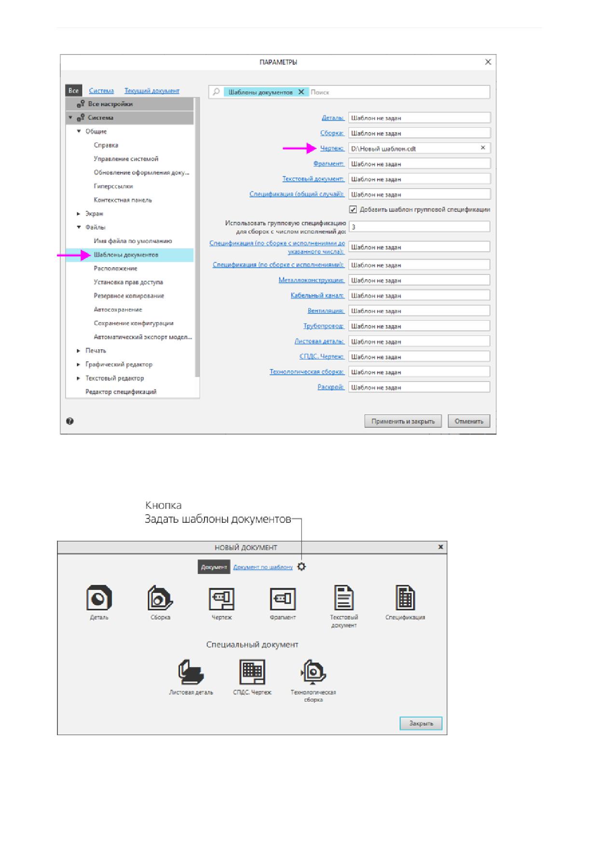Open the Раскрой template link
This screenshot has height=846, width=598.
point(331,387)
